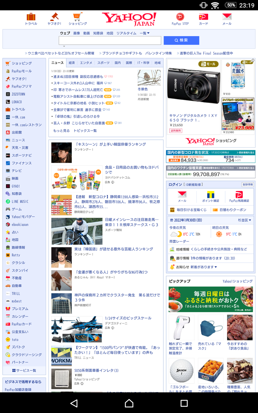The height and width of the screenshot is (413, 258).
Task: Click the web search text field
Action: click(110, 40)
